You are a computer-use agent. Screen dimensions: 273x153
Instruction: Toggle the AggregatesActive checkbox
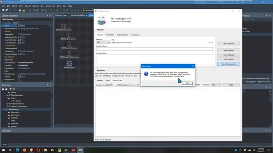click(20, 37)
